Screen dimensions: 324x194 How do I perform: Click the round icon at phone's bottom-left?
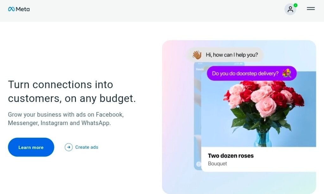pos(198,164)
